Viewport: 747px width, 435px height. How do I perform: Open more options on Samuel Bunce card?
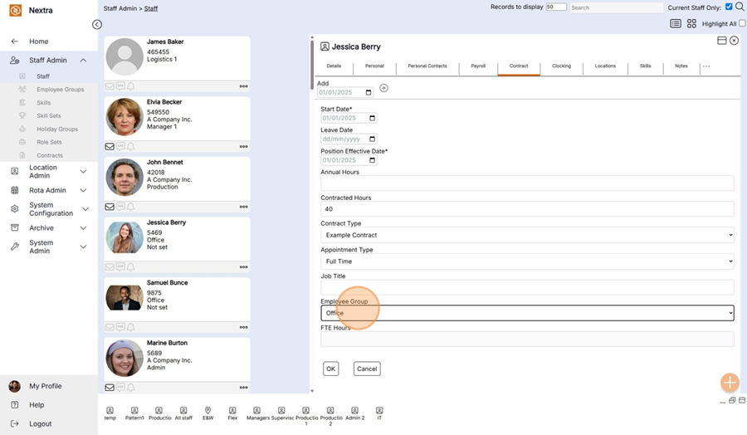(243, 327)
